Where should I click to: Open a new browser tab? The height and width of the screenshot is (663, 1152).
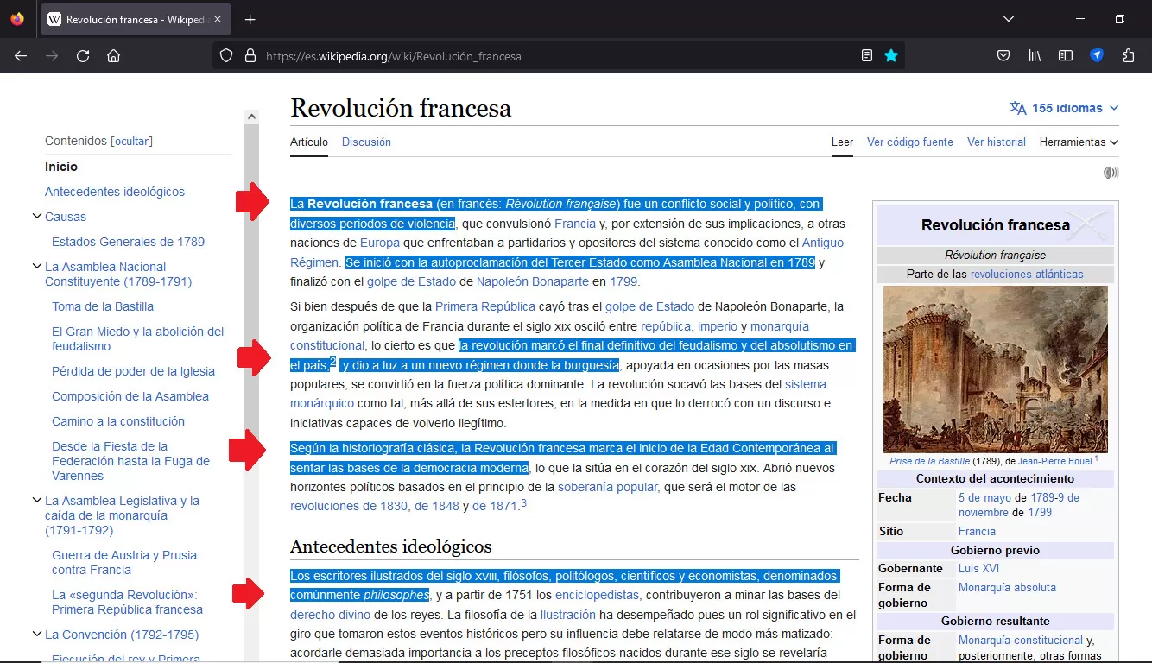250,19
